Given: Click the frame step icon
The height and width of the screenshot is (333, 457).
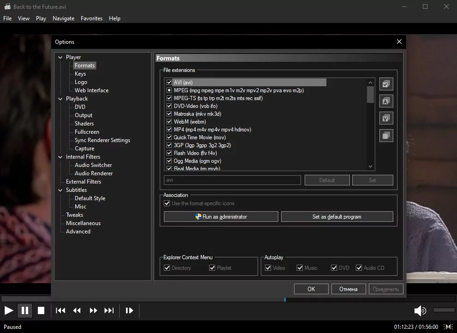Looking at the screenshot, I should 129,310.
